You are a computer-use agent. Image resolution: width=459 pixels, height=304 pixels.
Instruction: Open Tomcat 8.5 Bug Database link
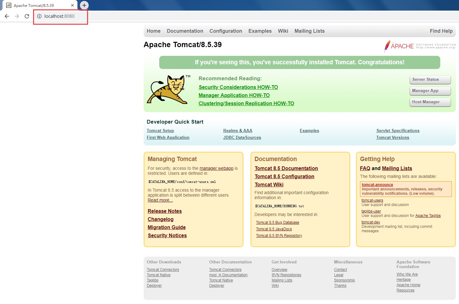tap(278, 223)
